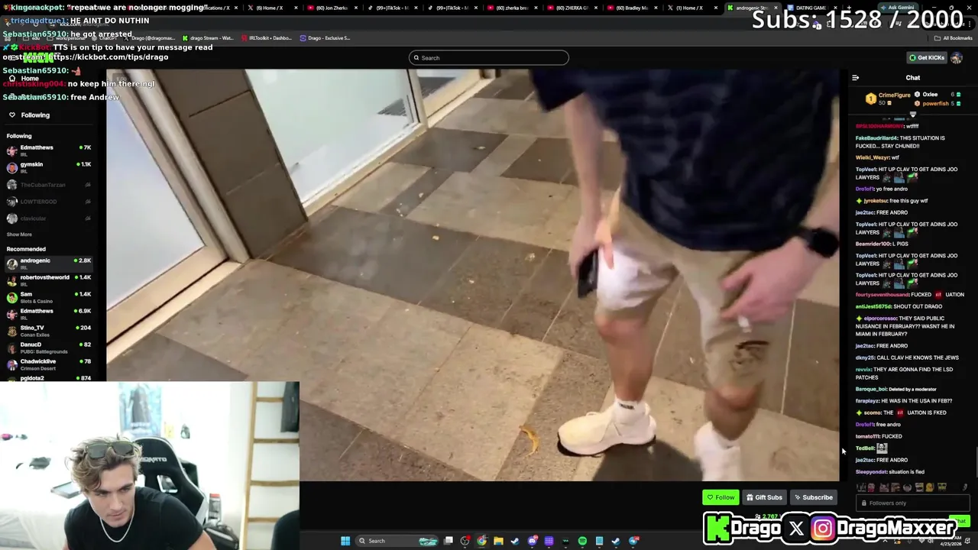Click Stino_TV avatar in the Recommended list

(x=11, y=331)
